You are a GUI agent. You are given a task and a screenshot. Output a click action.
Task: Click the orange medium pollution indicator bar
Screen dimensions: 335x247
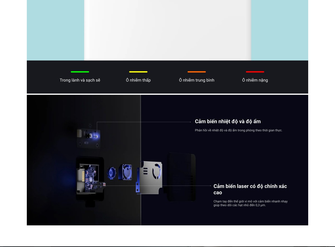(x=197, y=72)
